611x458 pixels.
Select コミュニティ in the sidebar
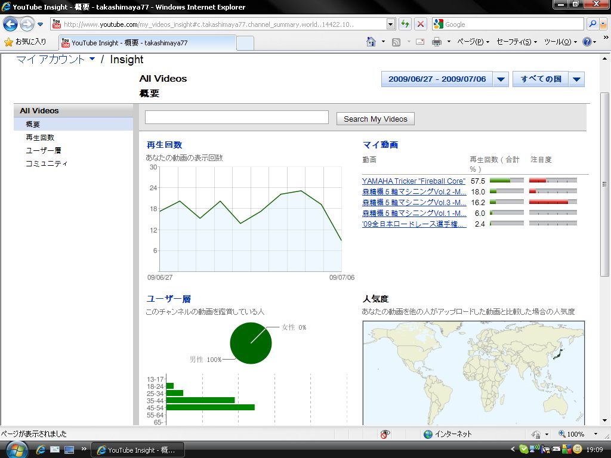tap(47, 163)
